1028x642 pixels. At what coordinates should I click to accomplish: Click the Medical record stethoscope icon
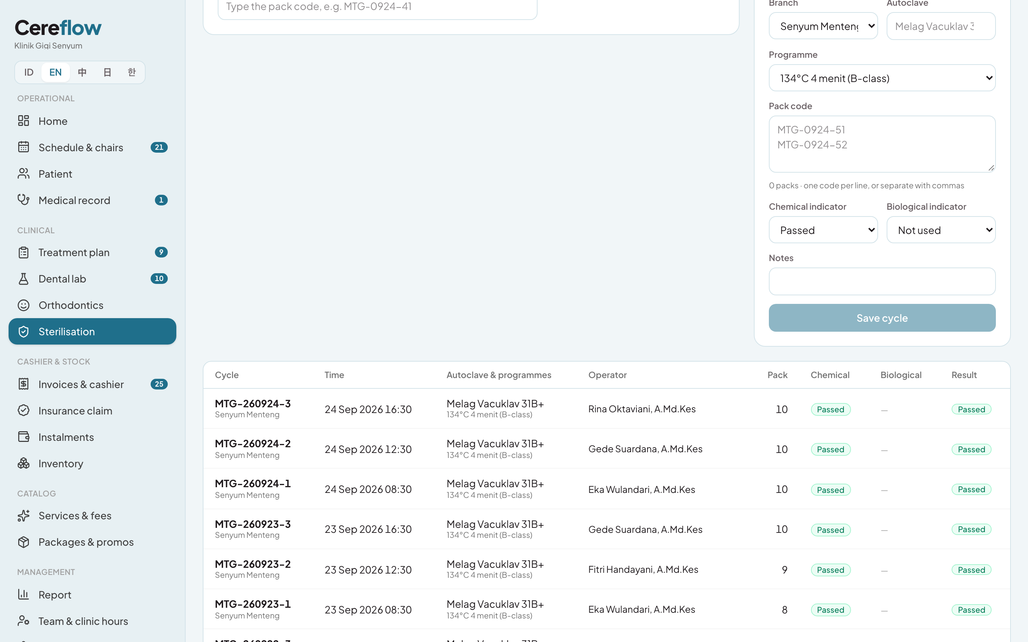(23, 200)
